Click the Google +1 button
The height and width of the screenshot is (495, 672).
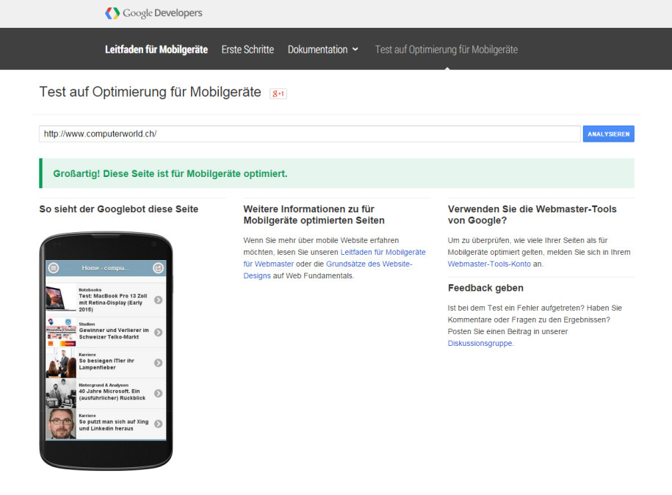278,93
